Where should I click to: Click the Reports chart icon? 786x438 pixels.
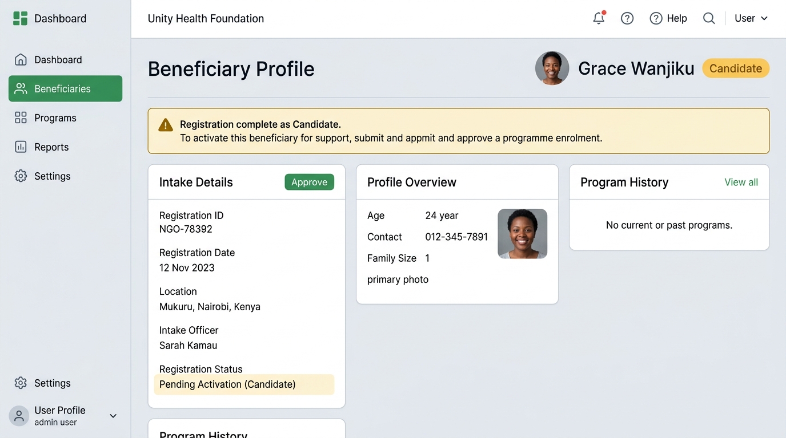click(21, 147)
